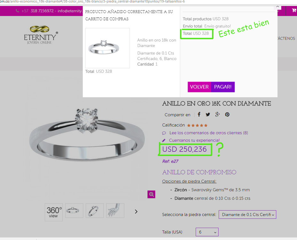Screen dimensions: 297x240
Task: Open the Talla (USA) size dropdown
Action: click(207, 232)
